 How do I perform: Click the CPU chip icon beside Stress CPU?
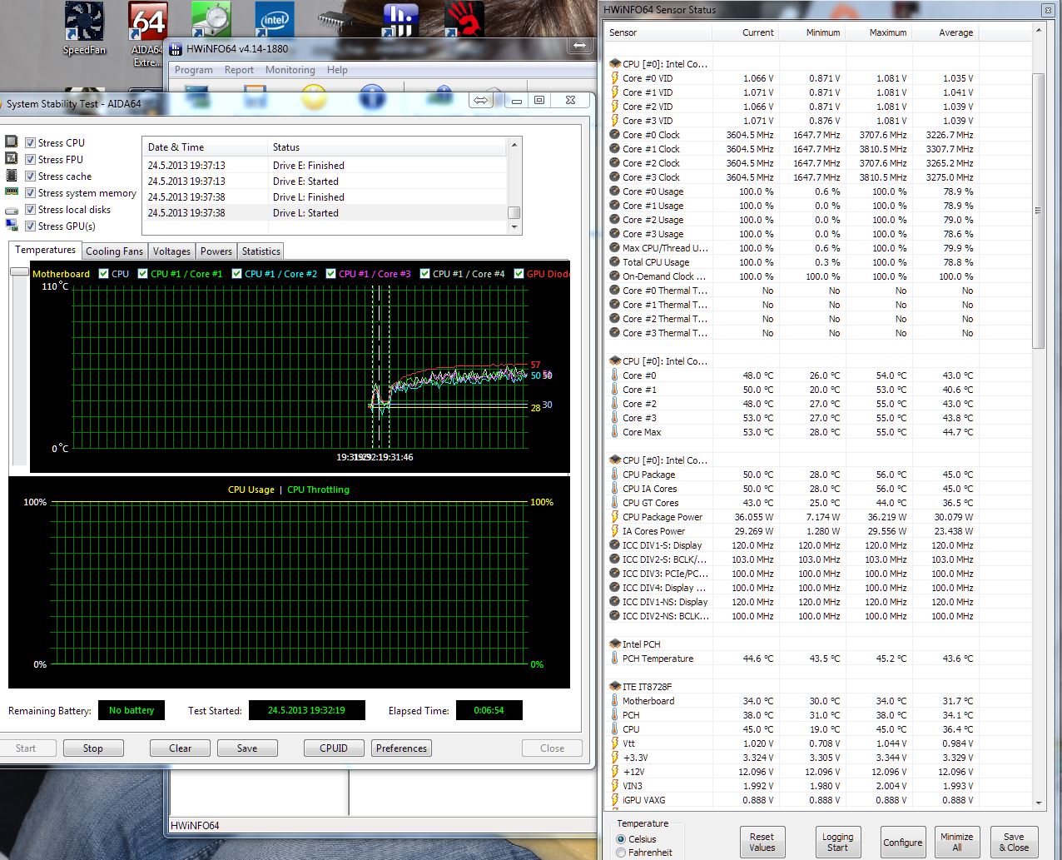(x=12, y=142)
